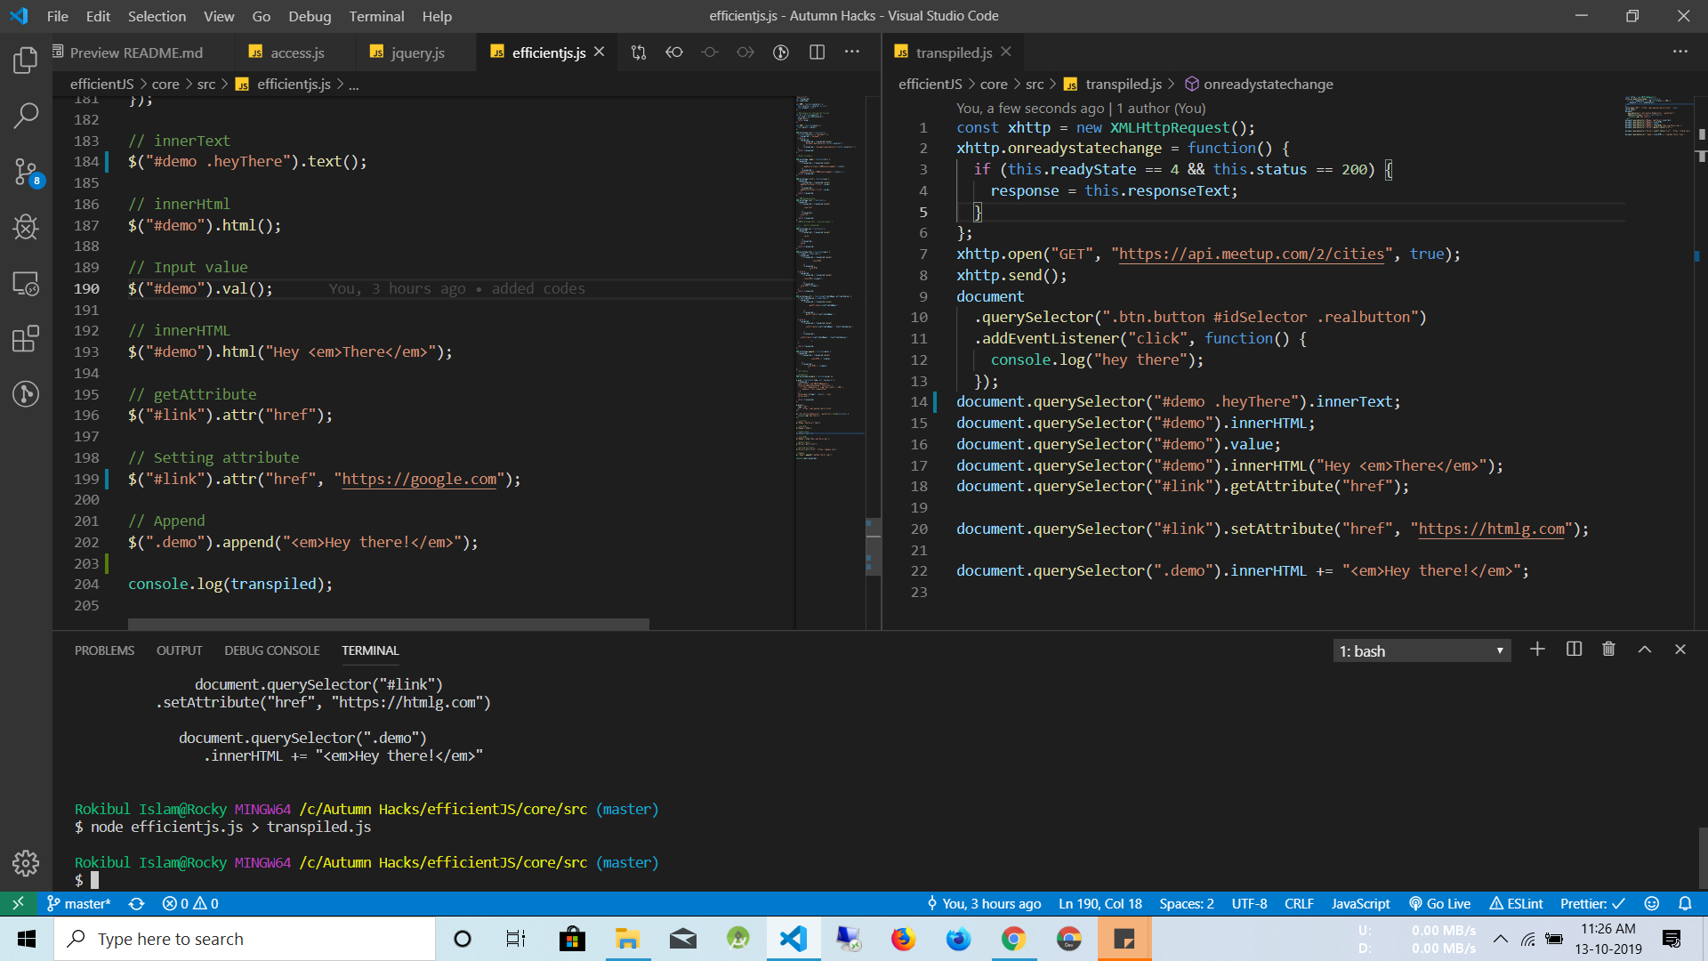Viewport: 1708px width, 961px height.
Task: Maximize terminal panel with the chevron-up icon
Action: tap(1645, 650)
